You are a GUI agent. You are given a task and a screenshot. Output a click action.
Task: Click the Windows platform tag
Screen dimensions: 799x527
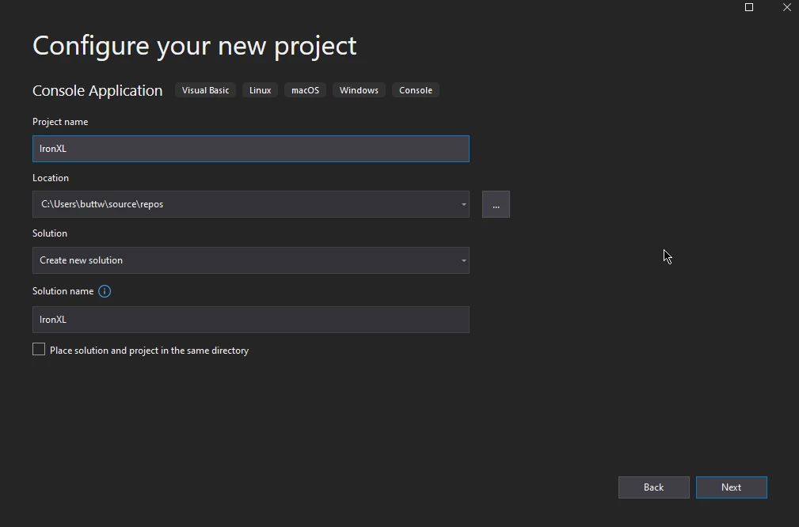(359, 90)
